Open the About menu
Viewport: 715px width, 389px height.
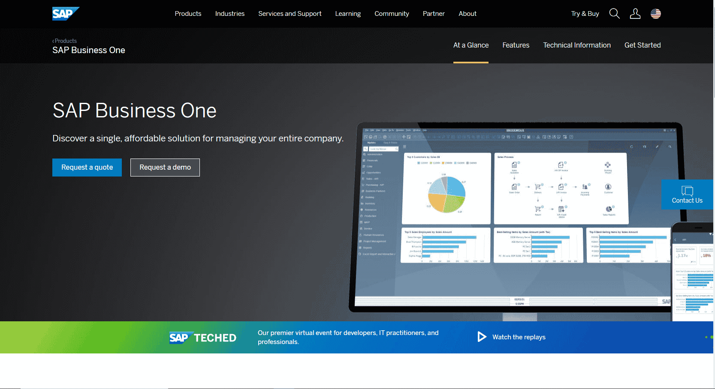(468, 14)
